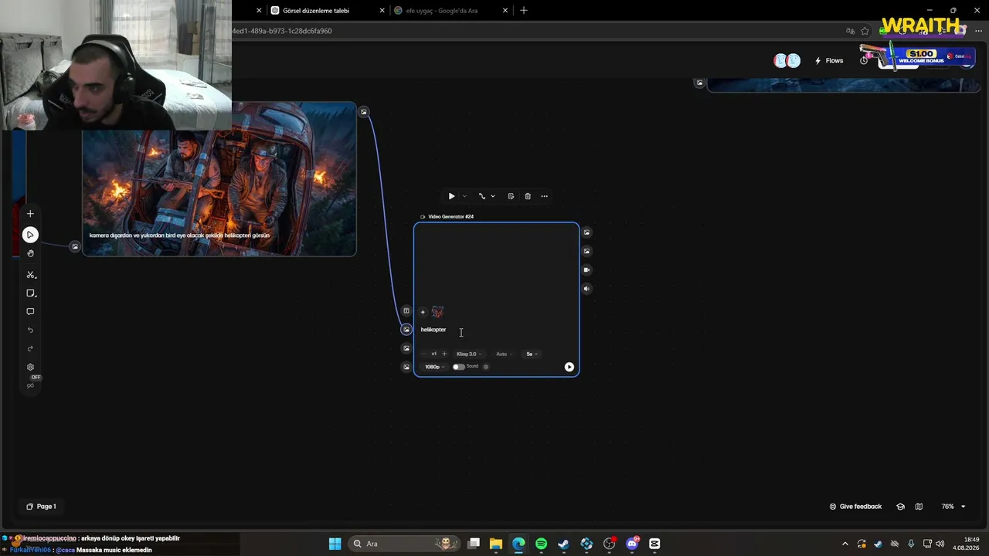989x556 pixels.
Task: Open the Auto aspect ratio dropdown
Action: click(x=504, y=354)
